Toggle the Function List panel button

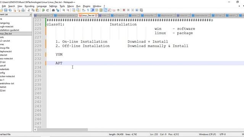click(x=109, y=10)
